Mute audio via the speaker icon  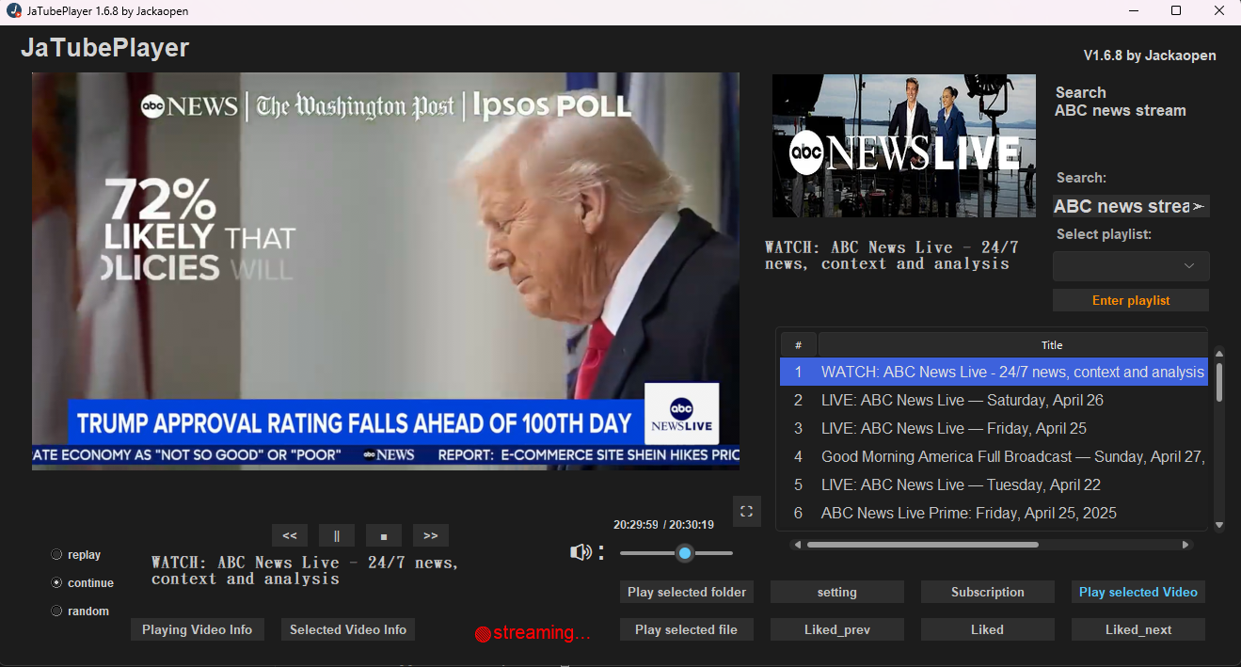pos(581,552)
